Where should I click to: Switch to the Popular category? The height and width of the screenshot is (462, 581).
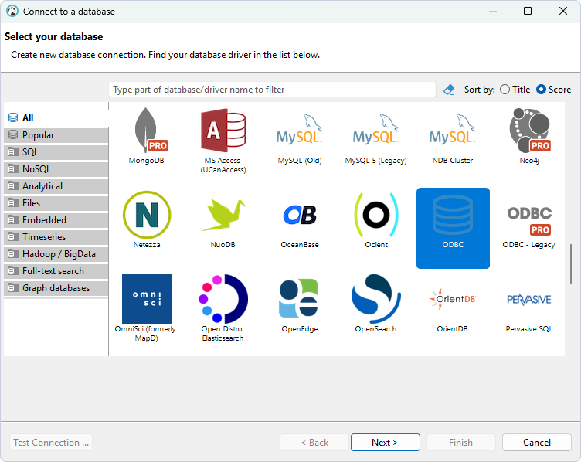(56, 135)
